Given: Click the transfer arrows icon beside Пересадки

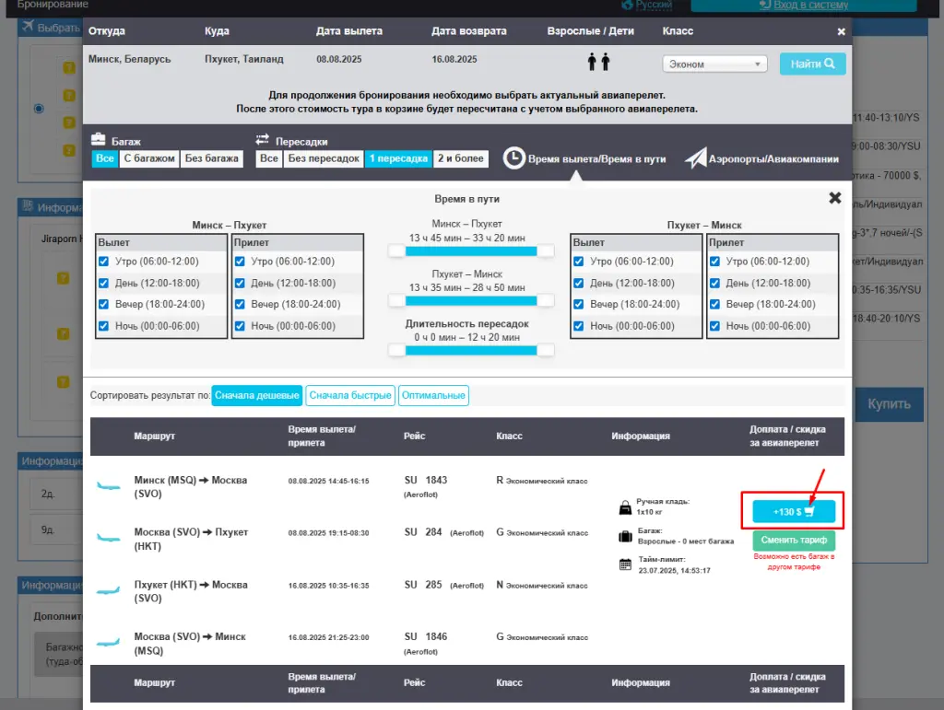Looking at the screenshot, I should [262, 140].
